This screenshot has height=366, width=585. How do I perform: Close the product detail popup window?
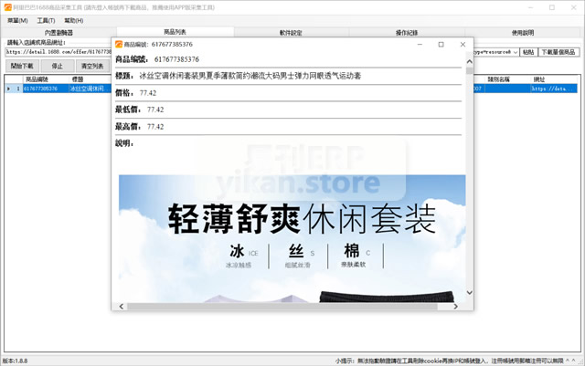[x=462, y=44]
